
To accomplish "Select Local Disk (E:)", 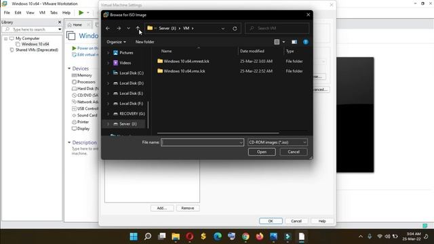I will (131, 94).
